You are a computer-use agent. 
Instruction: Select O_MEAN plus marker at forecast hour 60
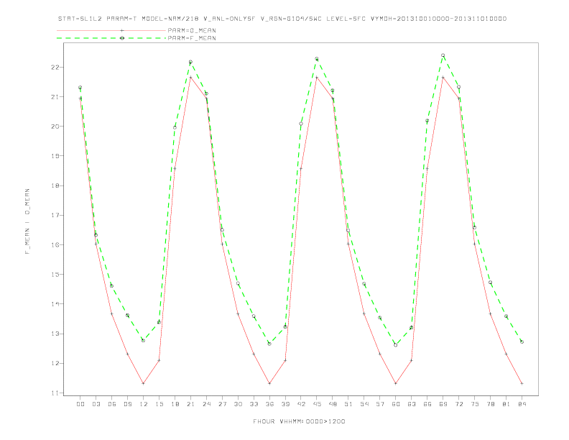pyautogui.click(x=396, y=383)
